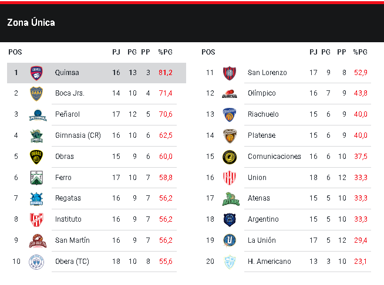
Task: Open the Olímpico team link
Action: tap(262, 93)
